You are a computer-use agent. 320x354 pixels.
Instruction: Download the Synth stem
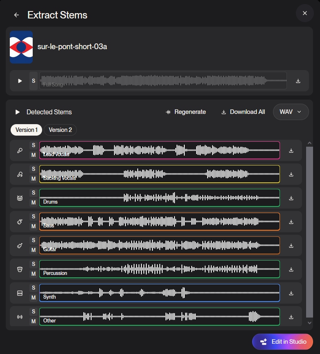[291, 293]
